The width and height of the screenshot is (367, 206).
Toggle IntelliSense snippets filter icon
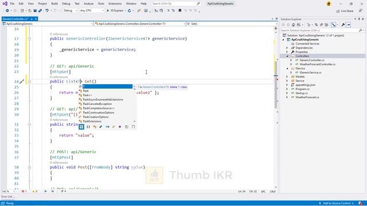click(x=133, y=126)
